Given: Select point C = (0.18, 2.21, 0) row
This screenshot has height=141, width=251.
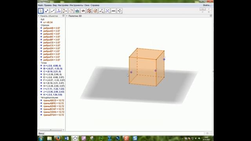Looking at the screenshot, I should tap(52, 71).
